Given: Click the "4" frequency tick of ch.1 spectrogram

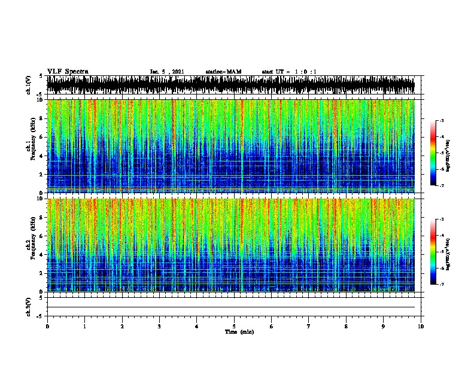Looking at the screenshot, I should click(41, 156).
